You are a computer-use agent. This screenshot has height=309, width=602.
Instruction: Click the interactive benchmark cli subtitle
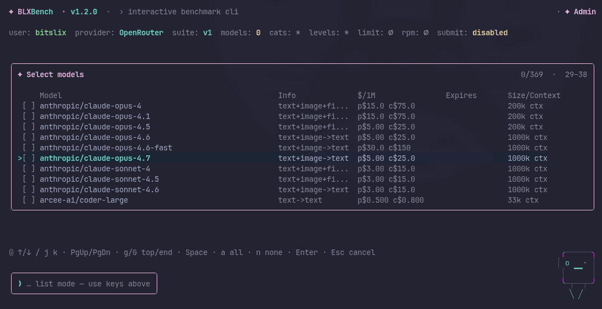point(183,12)
